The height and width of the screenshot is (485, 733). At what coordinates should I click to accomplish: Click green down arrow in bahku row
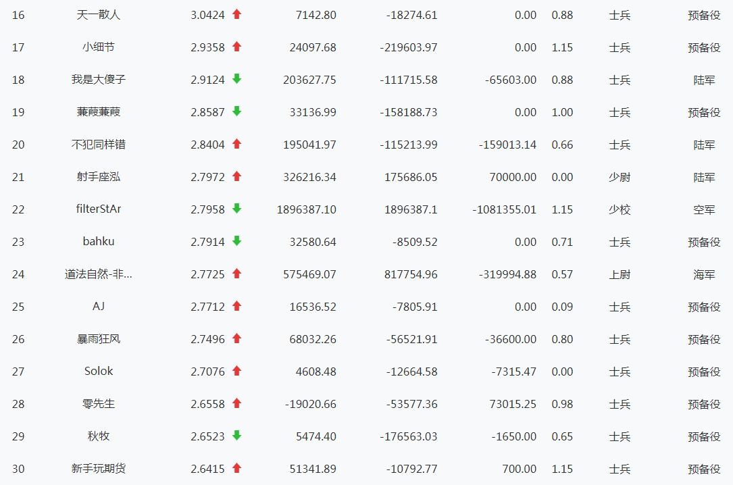[x=236, y=241]
